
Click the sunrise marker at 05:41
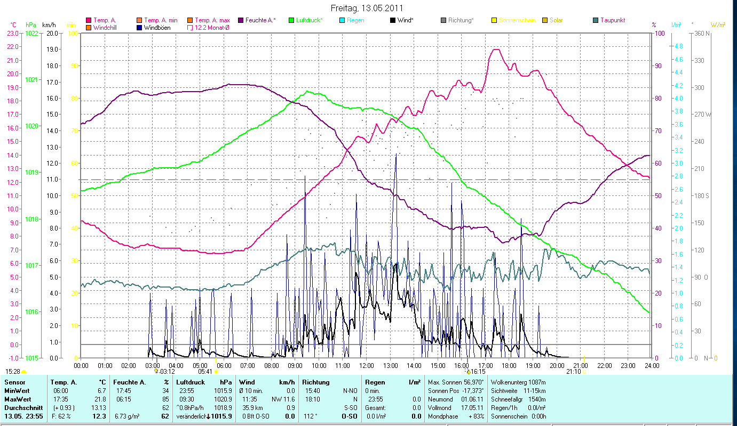[216, 372]
